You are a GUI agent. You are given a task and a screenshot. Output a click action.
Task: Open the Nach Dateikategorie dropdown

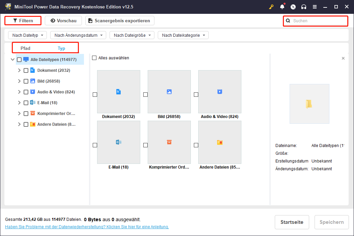(183, 35)
